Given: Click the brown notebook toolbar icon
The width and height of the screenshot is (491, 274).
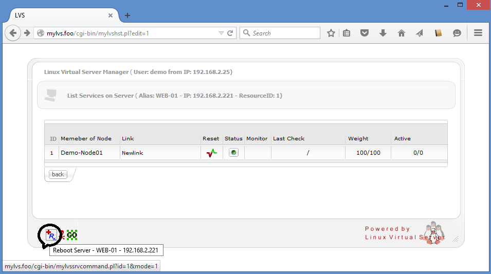Looking at the screenshot, I should [x=438, y=33].
